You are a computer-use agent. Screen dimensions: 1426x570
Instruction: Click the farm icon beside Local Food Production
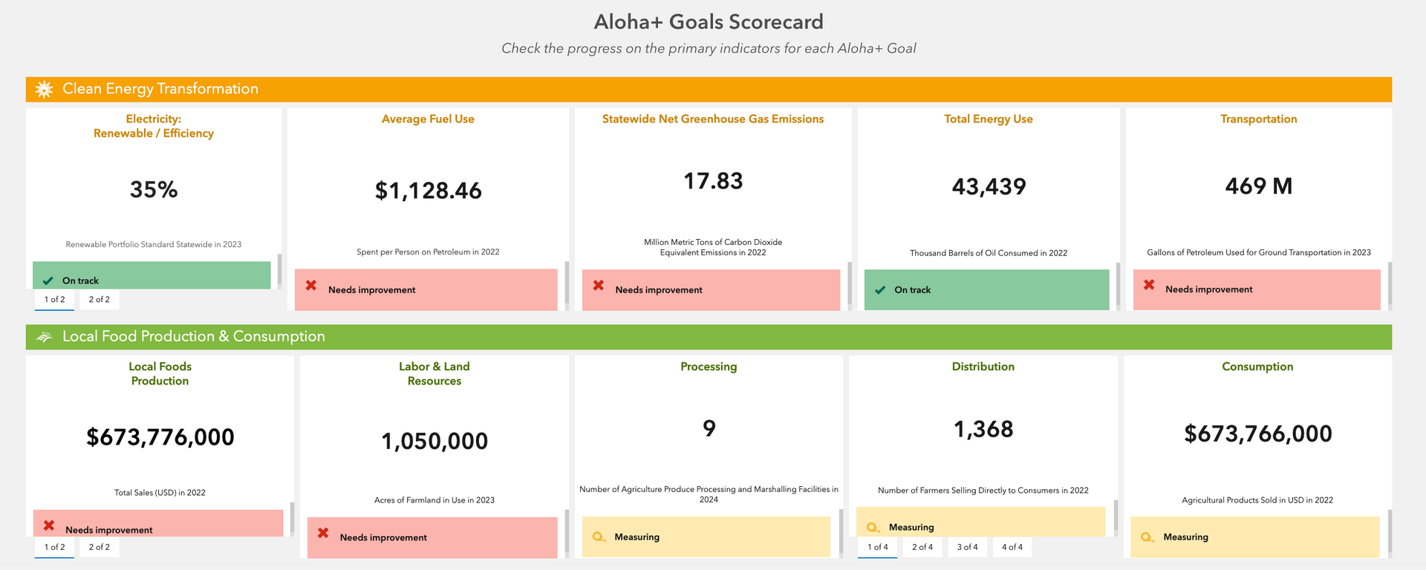click(x=44, y=337)
